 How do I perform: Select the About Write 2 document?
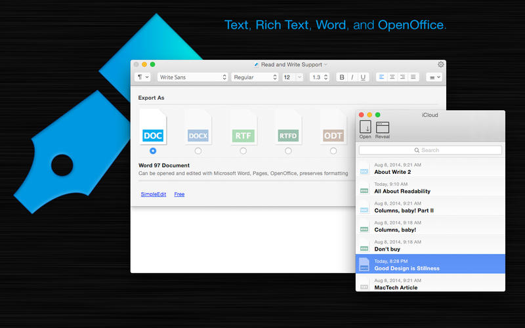coord(430,169)
